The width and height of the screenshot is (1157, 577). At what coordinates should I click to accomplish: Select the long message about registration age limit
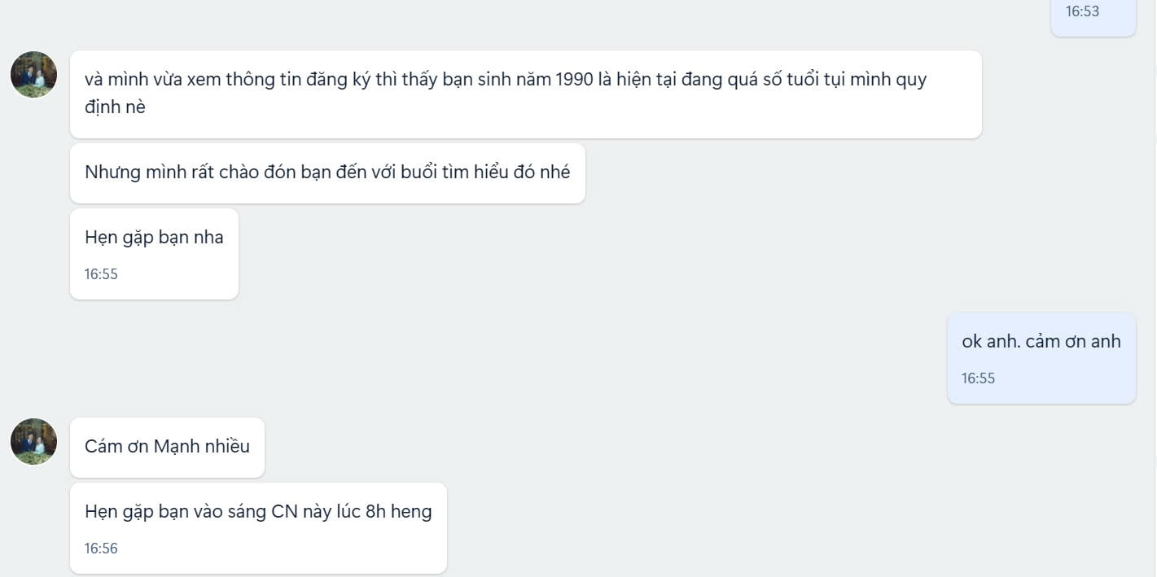(525, 94)
